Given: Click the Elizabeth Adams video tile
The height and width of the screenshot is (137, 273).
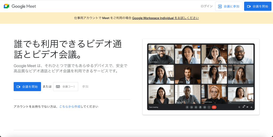Looking at the screenshot, I should (214, 94).
